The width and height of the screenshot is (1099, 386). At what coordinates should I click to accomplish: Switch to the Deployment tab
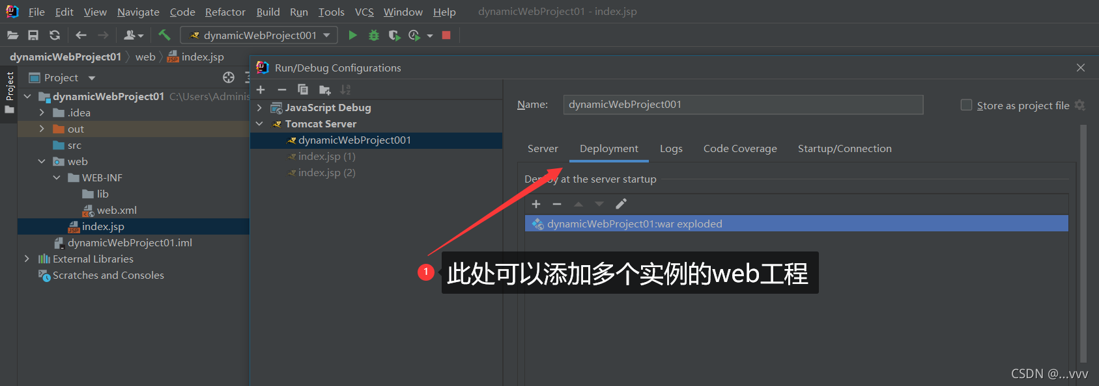609,149
